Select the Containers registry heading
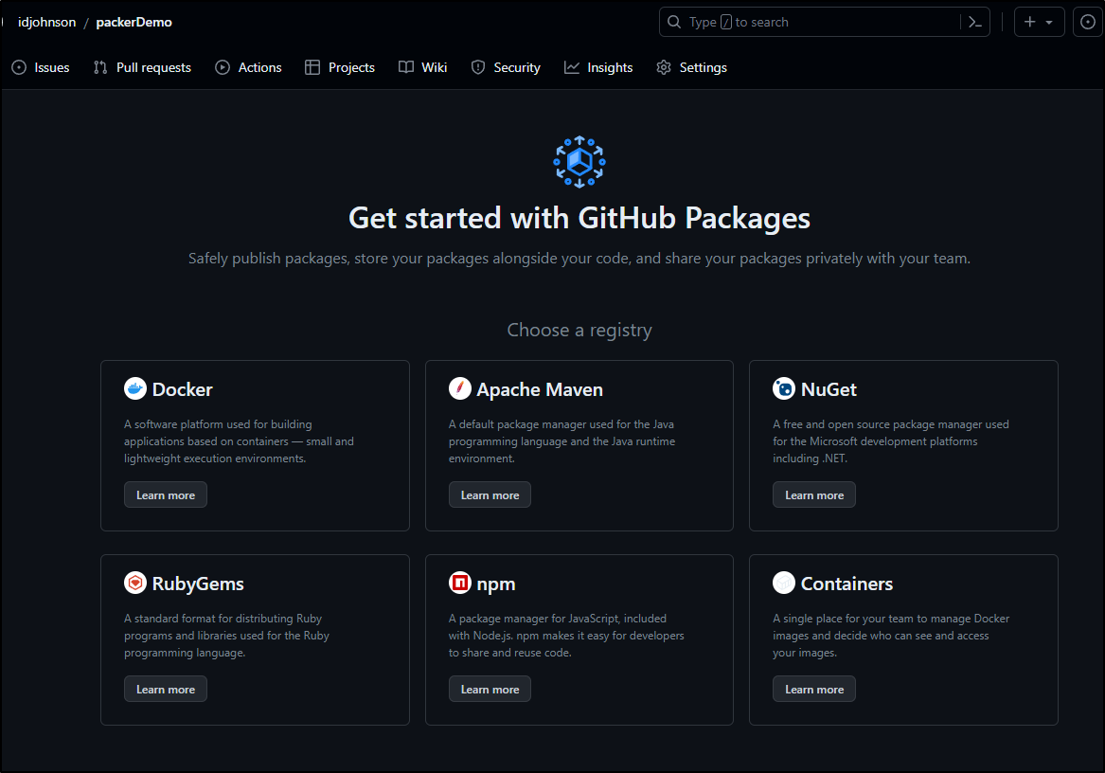This screenshot has width=1105, height=773. click(847, 584)
